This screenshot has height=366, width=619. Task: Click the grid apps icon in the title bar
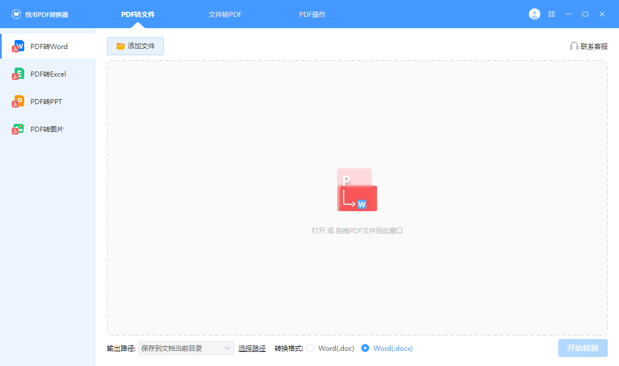(x=551, y=14)
